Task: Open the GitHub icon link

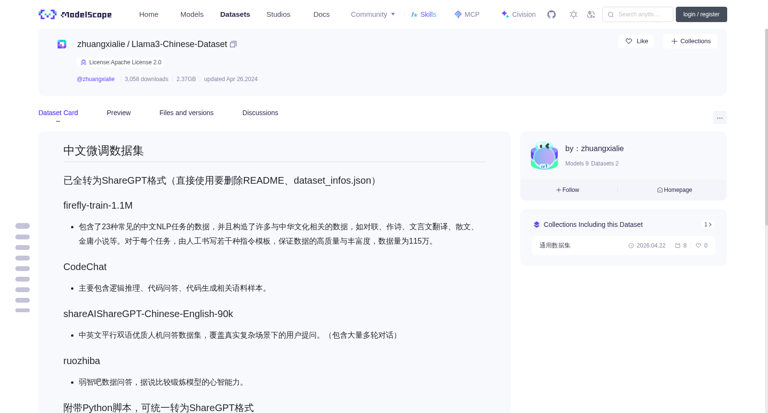Action: tap(552, 14)
